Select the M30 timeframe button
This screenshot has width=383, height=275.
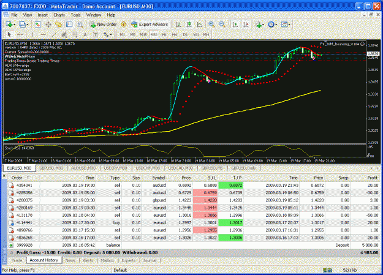point(154,35)
